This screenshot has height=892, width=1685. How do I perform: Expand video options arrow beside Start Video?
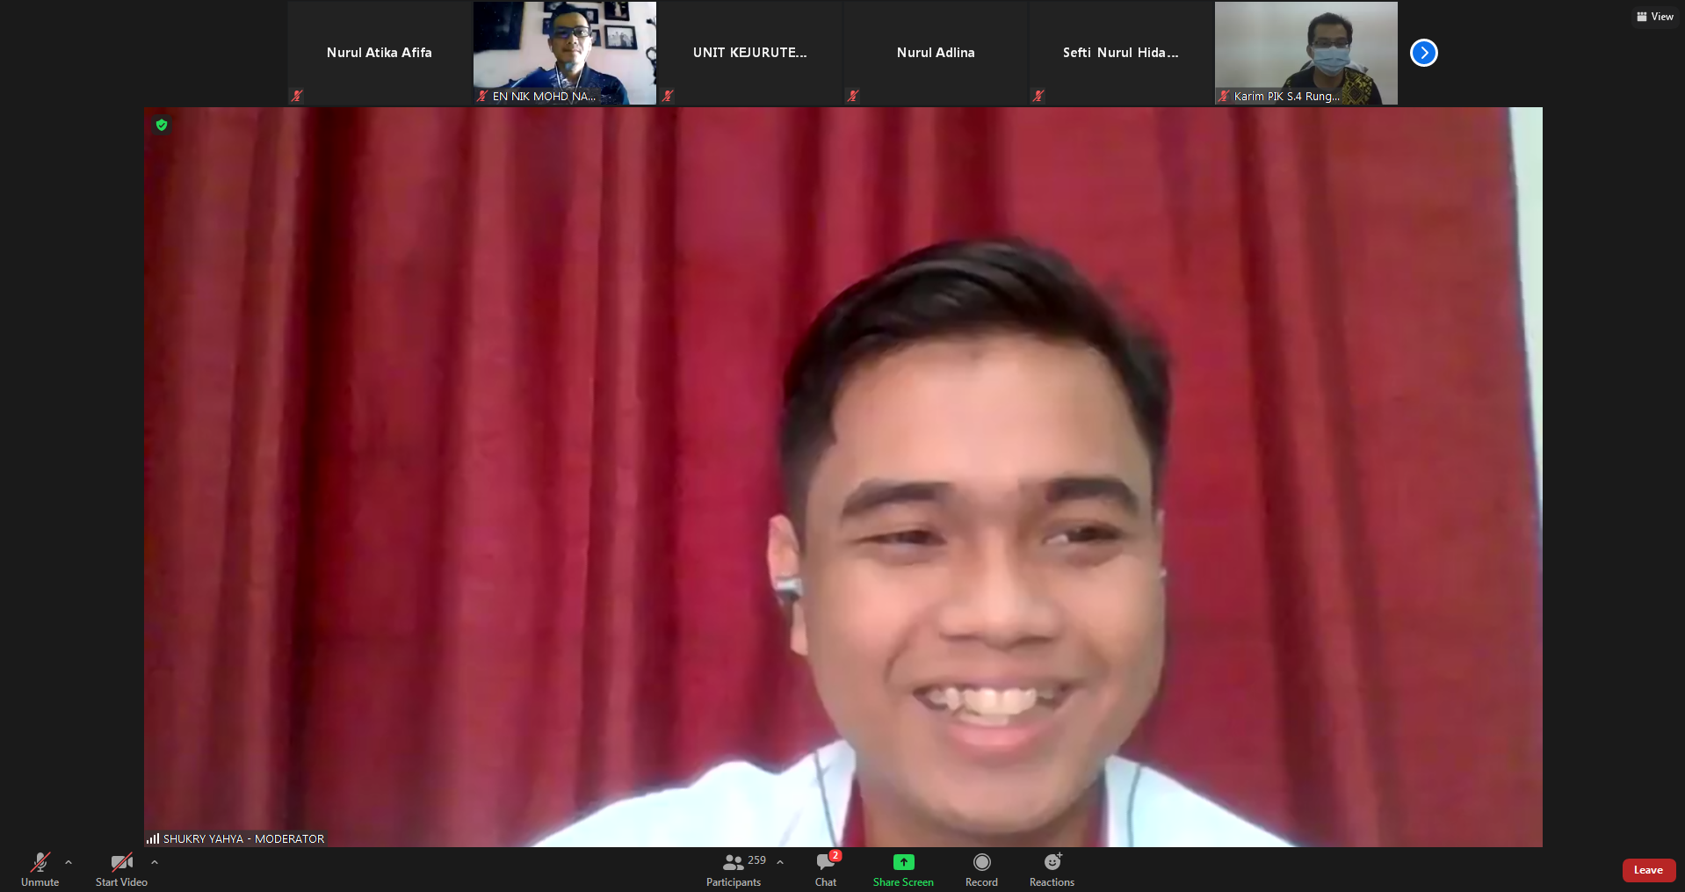click(x=155, y=862)
